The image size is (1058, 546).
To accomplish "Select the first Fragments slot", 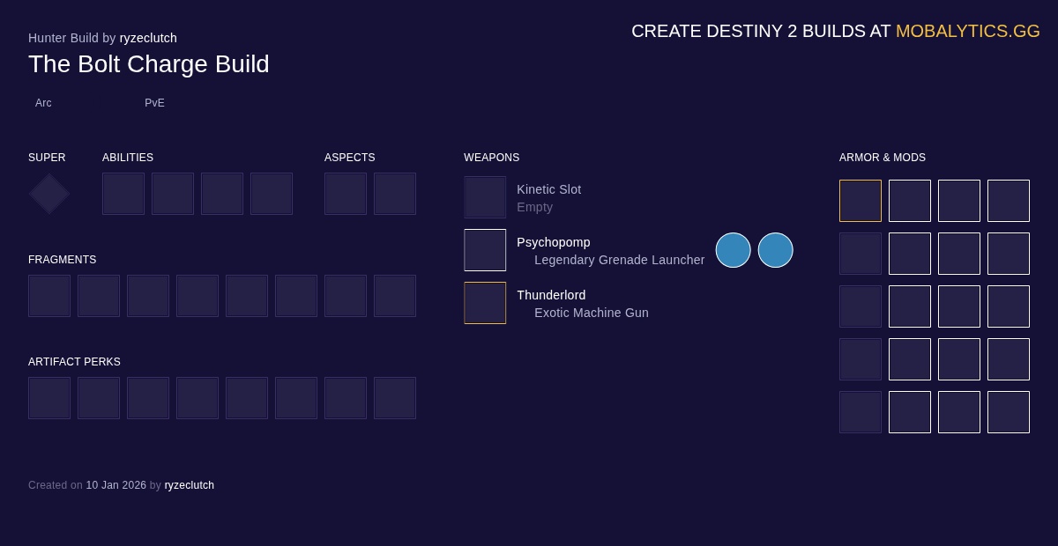I will click(49, 296).
